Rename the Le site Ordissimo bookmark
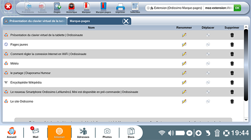The width and height of the screenshot is (251, 140). click(x=184, y=101)
